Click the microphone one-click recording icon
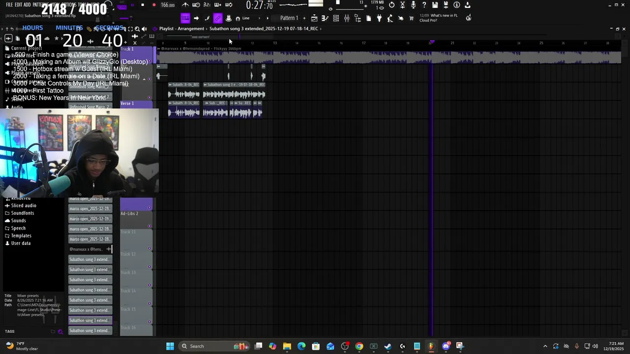630x354 pixels. click(413, 5)
